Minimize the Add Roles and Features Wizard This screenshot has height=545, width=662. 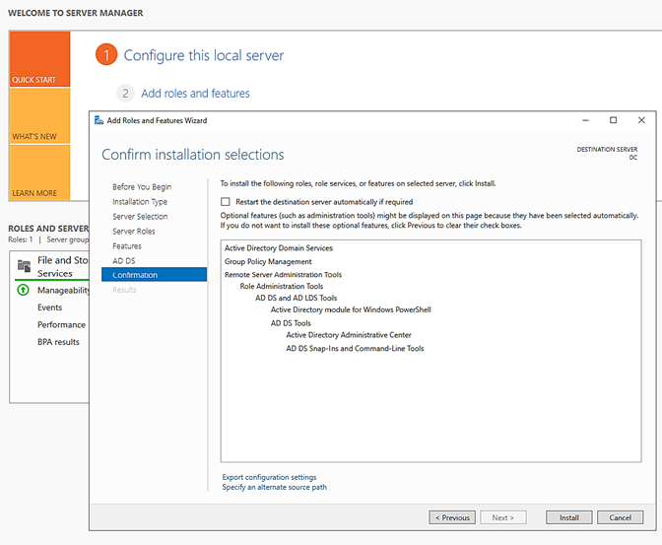[586, 120]
